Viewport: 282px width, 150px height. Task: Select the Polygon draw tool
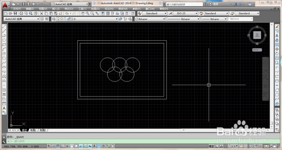(x=4, y=40)
